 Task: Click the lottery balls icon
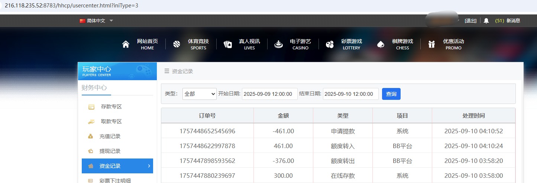pos(330,45)
